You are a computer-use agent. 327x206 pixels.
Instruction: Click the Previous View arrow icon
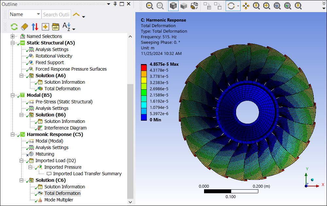[x=149, y=6]
